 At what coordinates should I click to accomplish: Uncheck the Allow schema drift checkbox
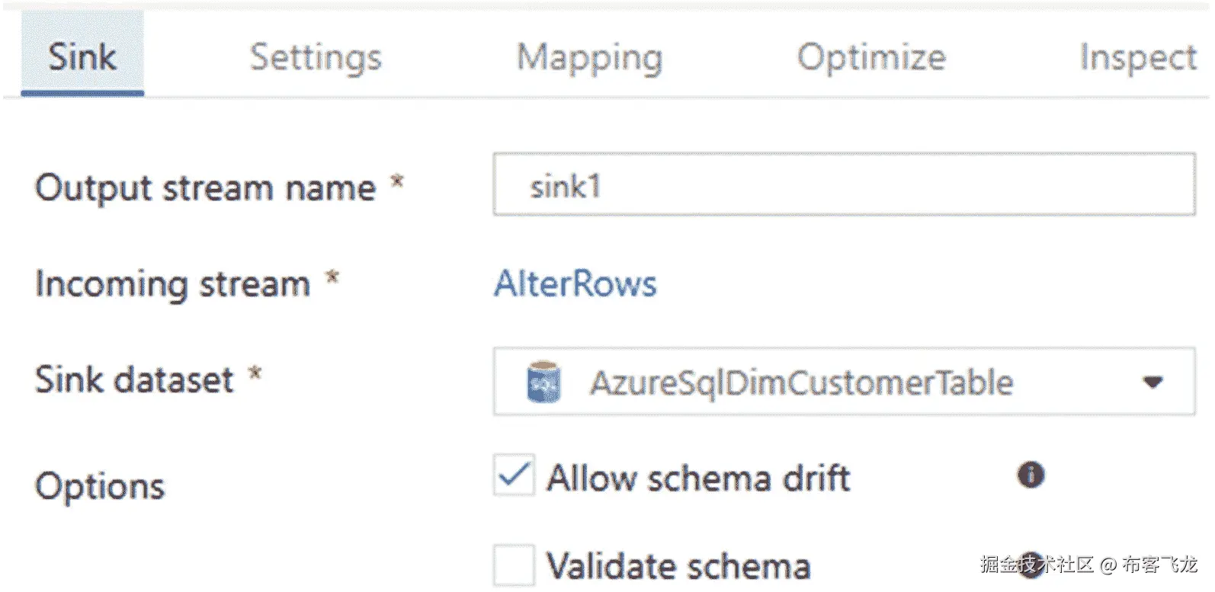(514, 476)
